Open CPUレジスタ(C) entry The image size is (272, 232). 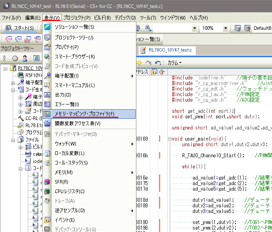click(x=89, y=191)
